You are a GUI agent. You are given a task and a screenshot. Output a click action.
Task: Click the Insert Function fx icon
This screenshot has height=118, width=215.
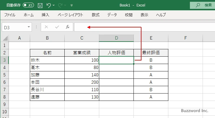pos(68,27)
